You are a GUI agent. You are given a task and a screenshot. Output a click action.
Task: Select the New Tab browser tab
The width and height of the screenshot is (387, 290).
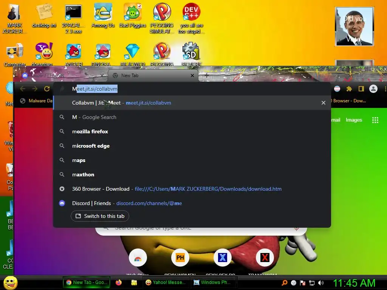coord(153,76)
